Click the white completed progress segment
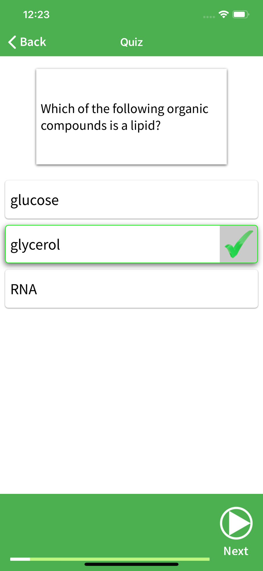Image resolution: width=263 pixels, height=571 pixels. click(x=20, y=559)
